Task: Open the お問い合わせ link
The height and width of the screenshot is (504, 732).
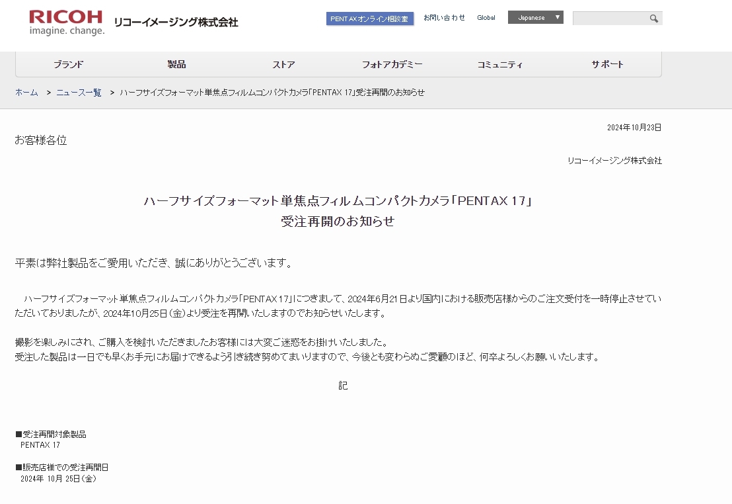Action: (444, 18)
